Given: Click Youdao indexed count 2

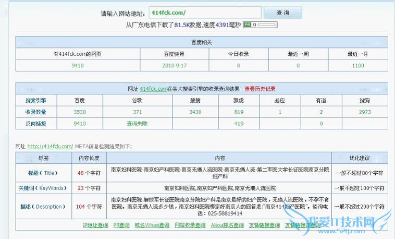Looking at the screenshot, I should [x=321, y=112].
